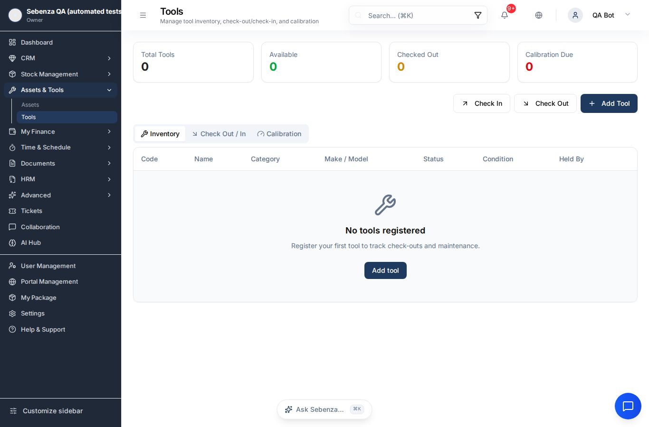649x427 pixels.
Task: Open the blue chat bubble button
Action: pyautogui.click(x=628, y=406)
